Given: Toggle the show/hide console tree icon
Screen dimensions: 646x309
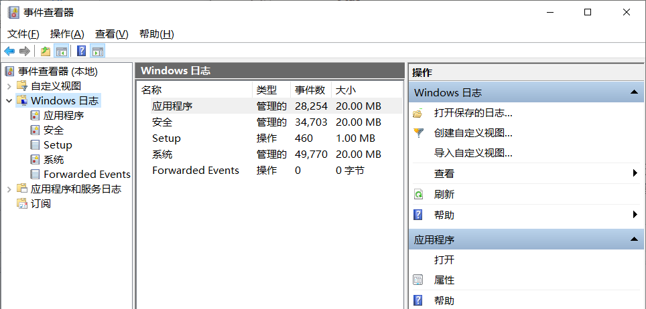Looking at the screenshot, I should [62, 51].
